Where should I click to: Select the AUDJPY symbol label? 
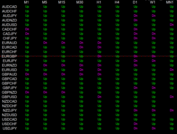tap(10, 16)
